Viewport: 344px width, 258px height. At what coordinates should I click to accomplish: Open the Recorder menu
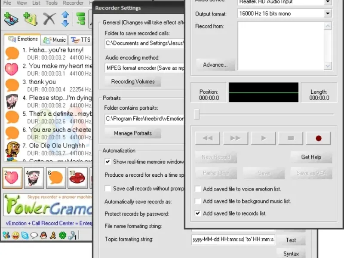pos(73,3)
